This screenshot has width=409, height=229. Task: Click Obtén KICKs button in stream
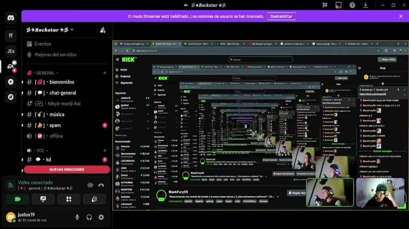coord(387,59)
